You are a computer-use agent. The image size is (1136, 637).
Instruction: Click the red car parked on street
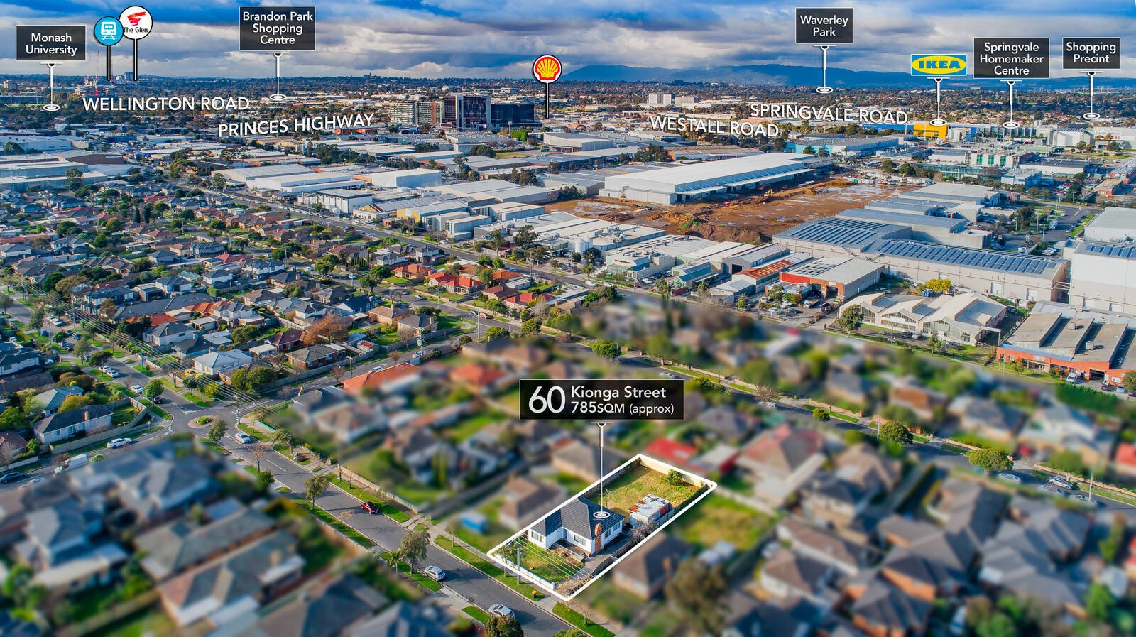click(369, 507)
